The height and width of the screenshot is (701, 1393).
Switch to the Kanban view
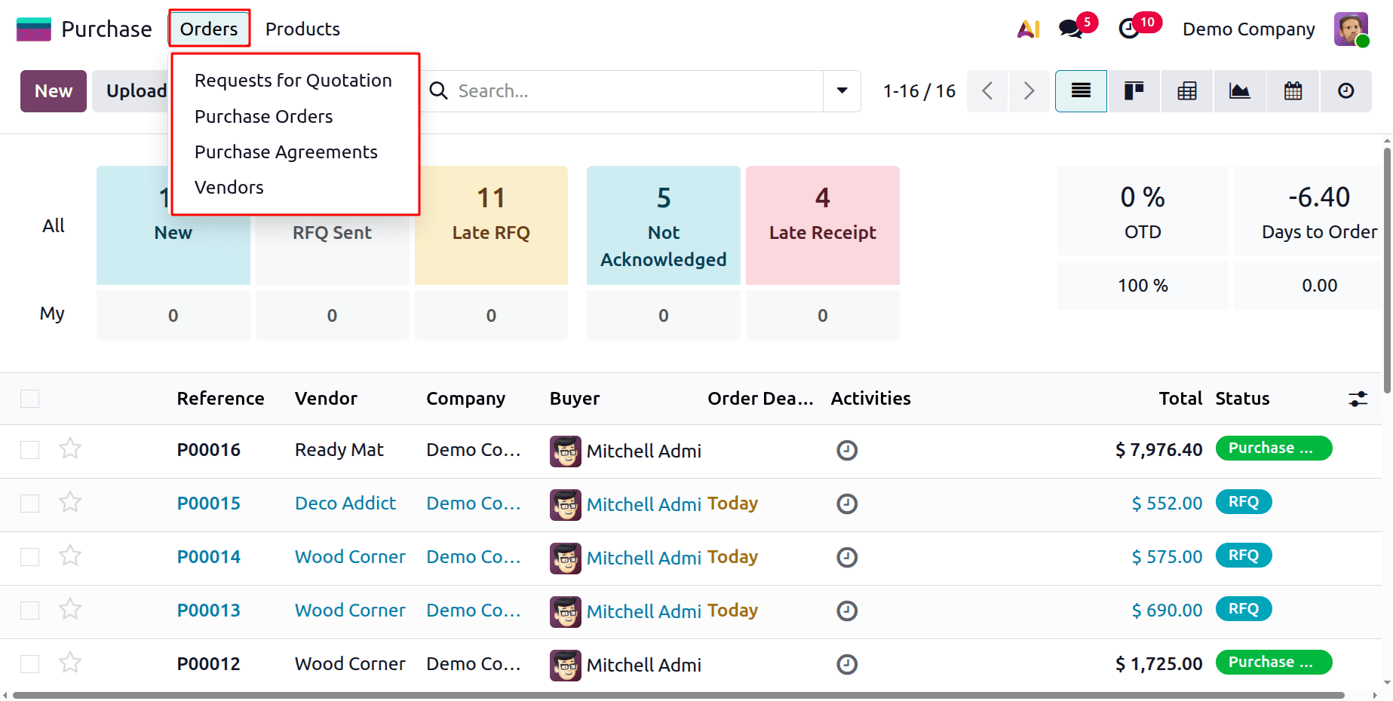(1133, 90)
